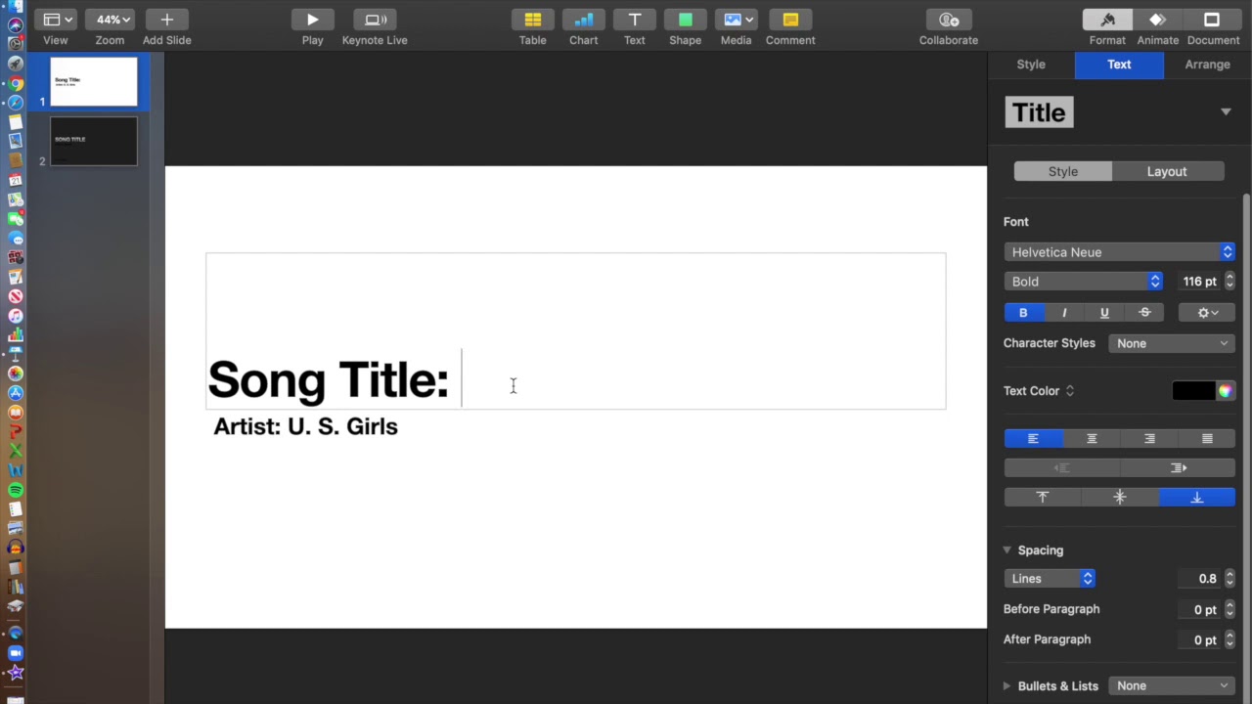Image resolution: width=1252 pixels, height=704 pixels.
Task: Add a Chart from the toolbar
Action: [583, 20]
